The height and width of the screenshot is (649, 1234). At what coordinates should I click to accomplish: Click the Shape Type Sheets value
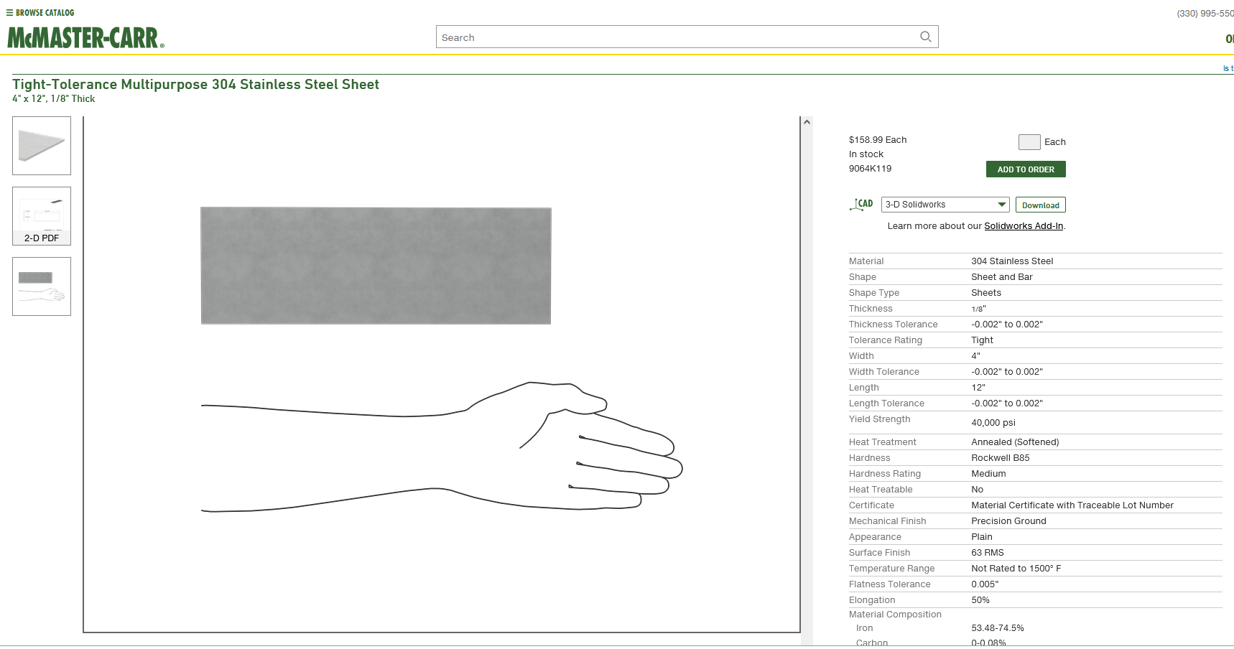tap(986, 293)
